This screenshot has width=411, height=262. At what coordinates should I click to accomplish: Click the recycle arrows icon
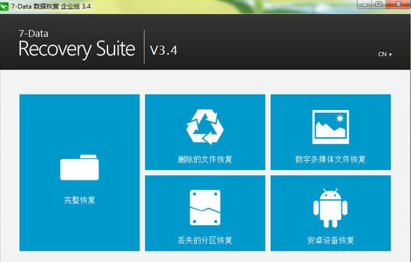tap(205, 127)
